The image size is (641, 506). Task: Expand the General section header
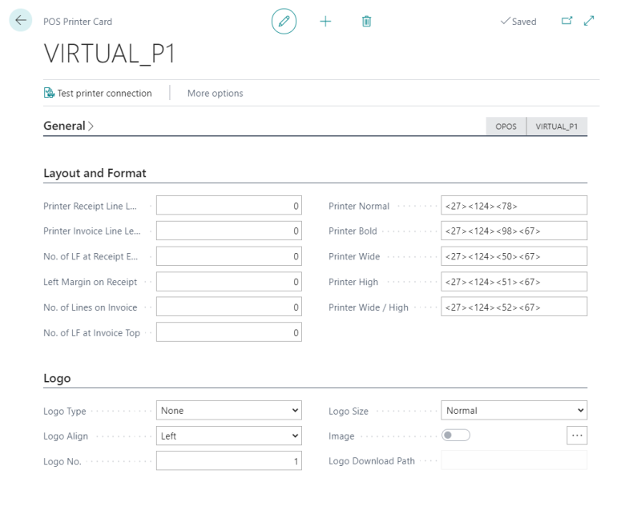[x=68, y=126]
